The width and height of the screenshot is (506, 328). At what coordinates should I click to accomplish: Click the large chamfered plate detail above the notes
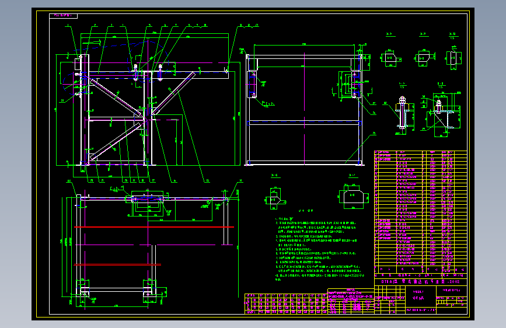point(354,197)
